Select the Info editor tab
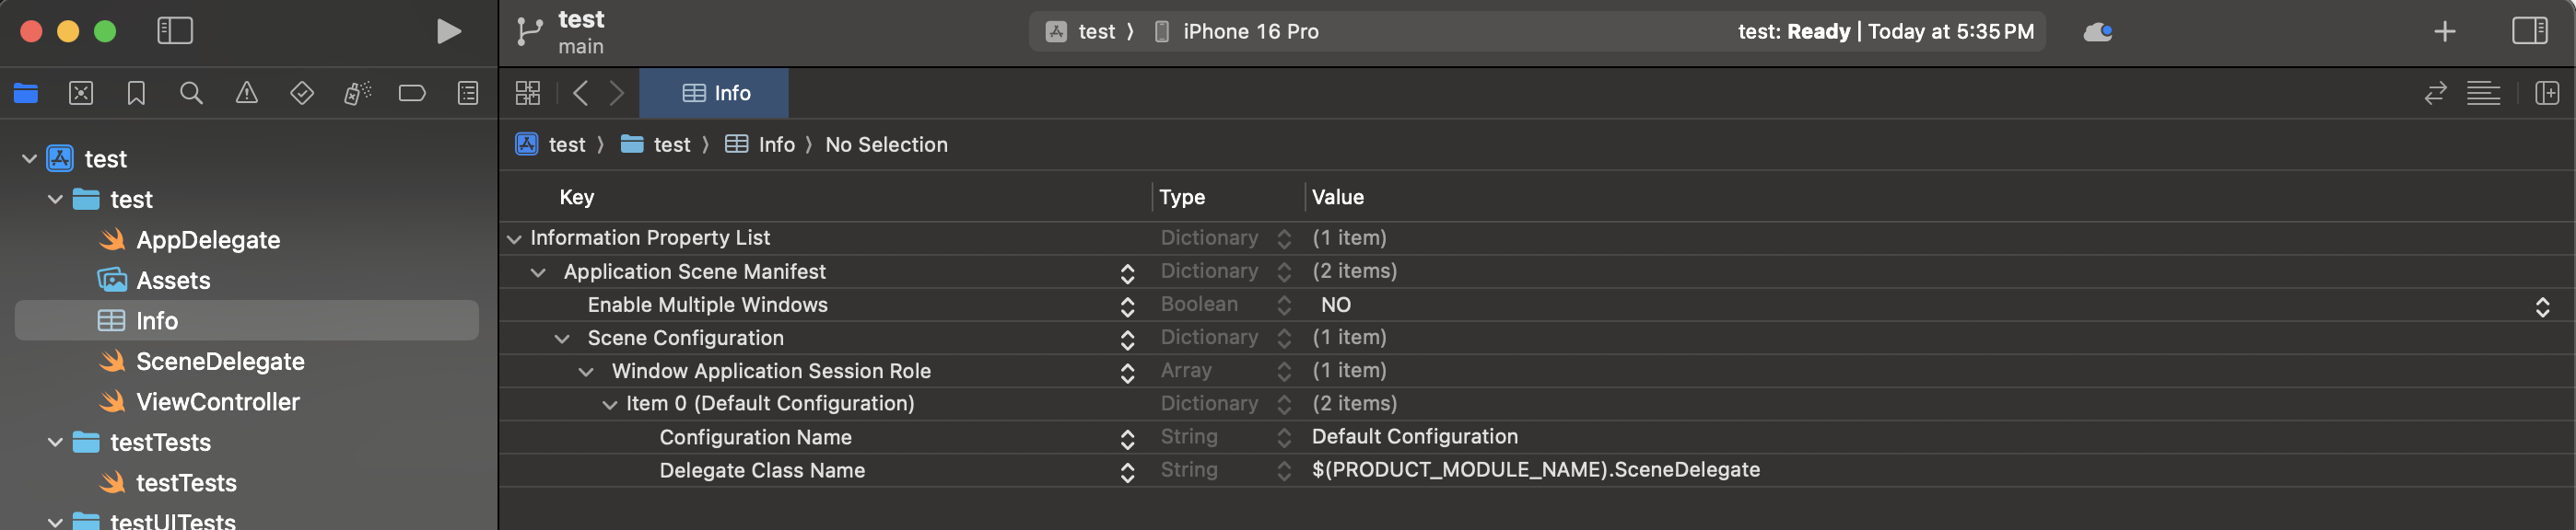 pos(715,94)
